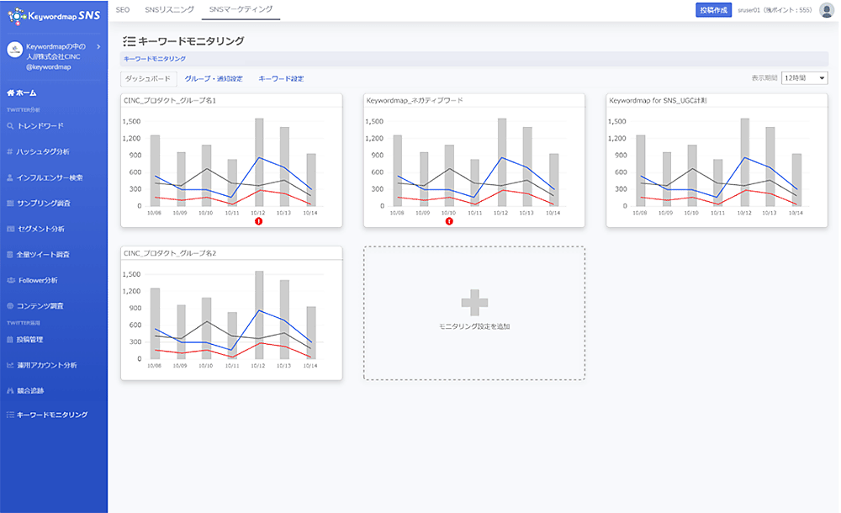Click the red alert icon under CINC_プロダクト_グループ名1 chart
This screenshot has height=513, width=841.
click(x=258, y=221)
